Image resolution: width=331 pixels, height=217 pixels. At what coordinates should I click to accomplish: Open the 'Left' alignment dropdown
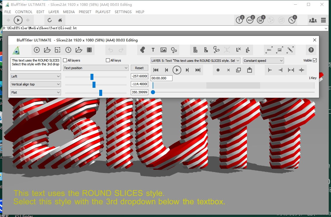[x=36, y=76]
